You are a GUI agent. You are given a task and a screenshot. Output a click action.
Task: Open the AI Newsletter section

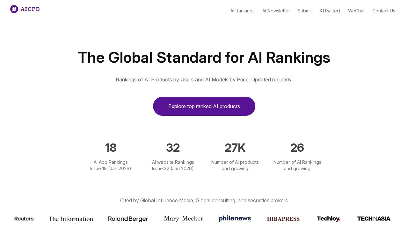point(276,11)
